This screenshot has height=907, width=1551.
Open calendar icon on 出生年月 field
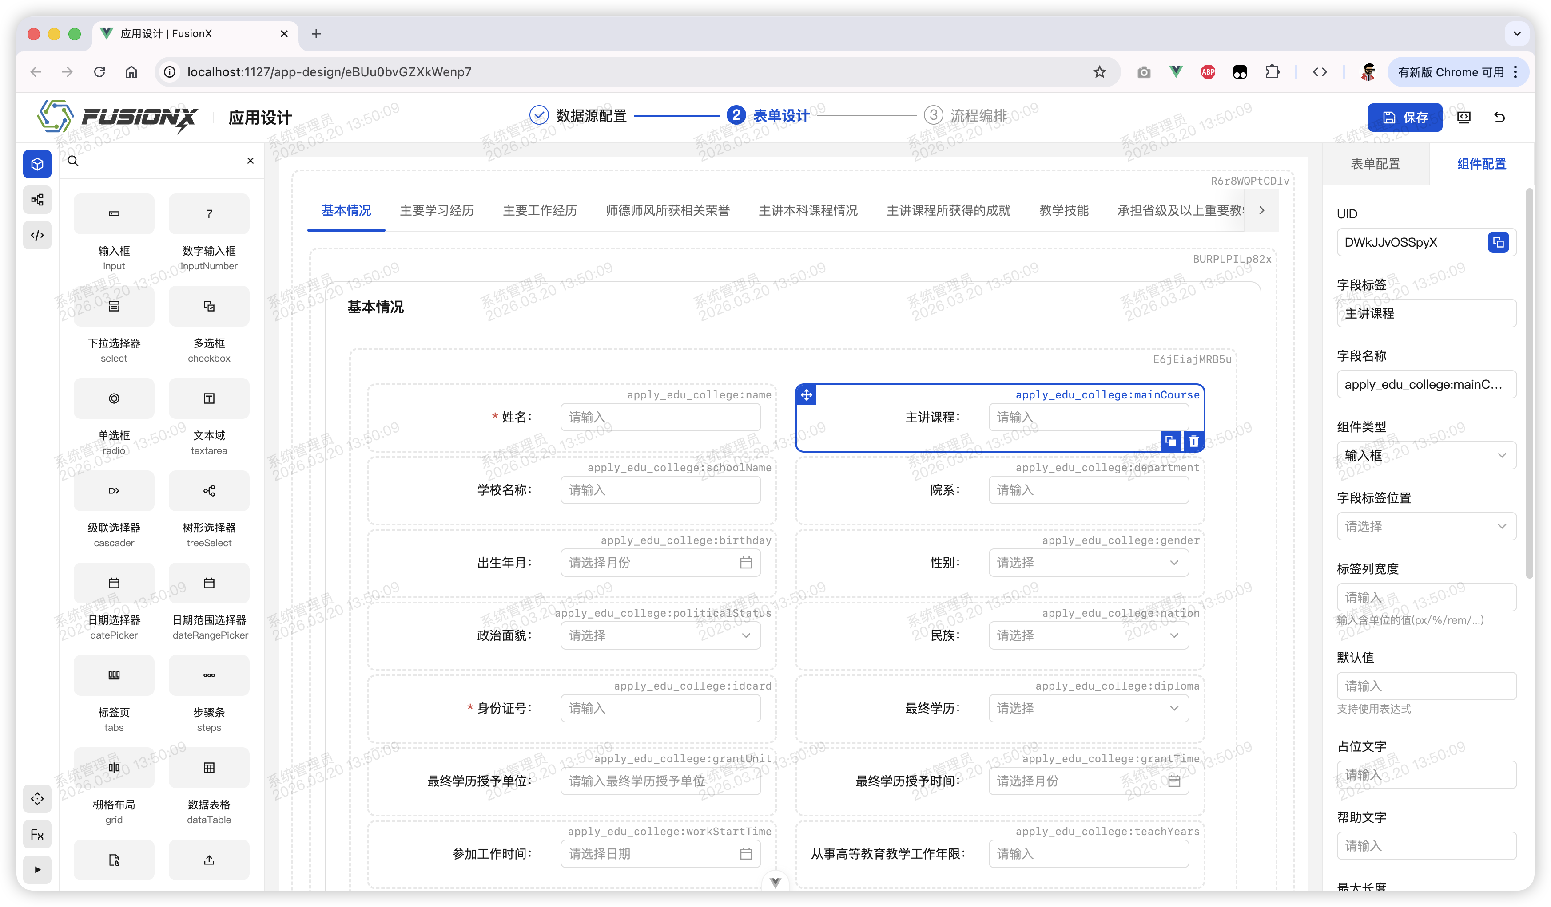point(746,562)
